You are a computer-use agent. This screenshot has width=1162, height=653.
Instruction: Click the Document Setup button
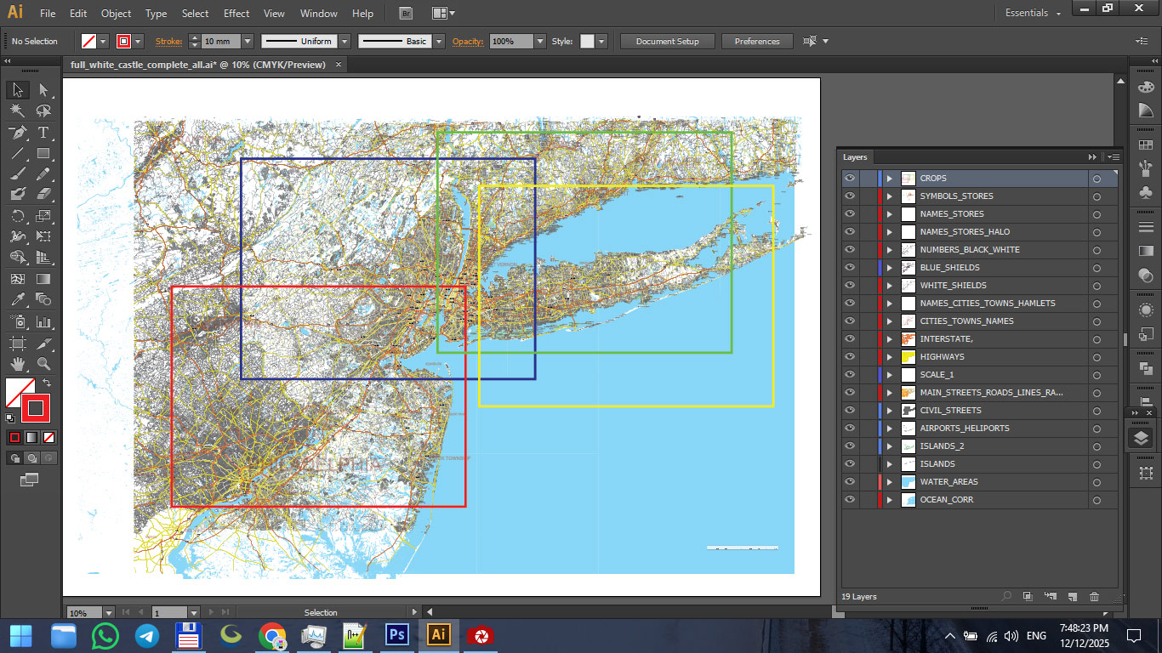pyautogui.click(x=667, y=42)
